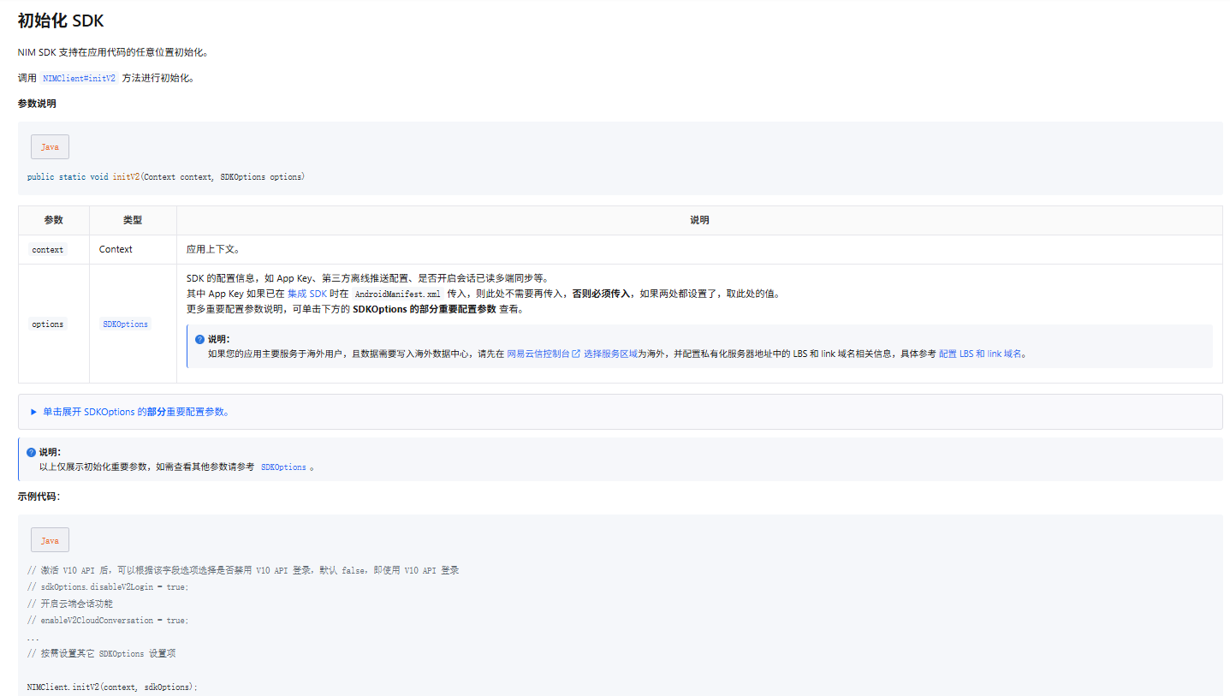Expand SDKOptions 的部分重要配置参数 section
Screen dimensions: 1230x696
620,412
